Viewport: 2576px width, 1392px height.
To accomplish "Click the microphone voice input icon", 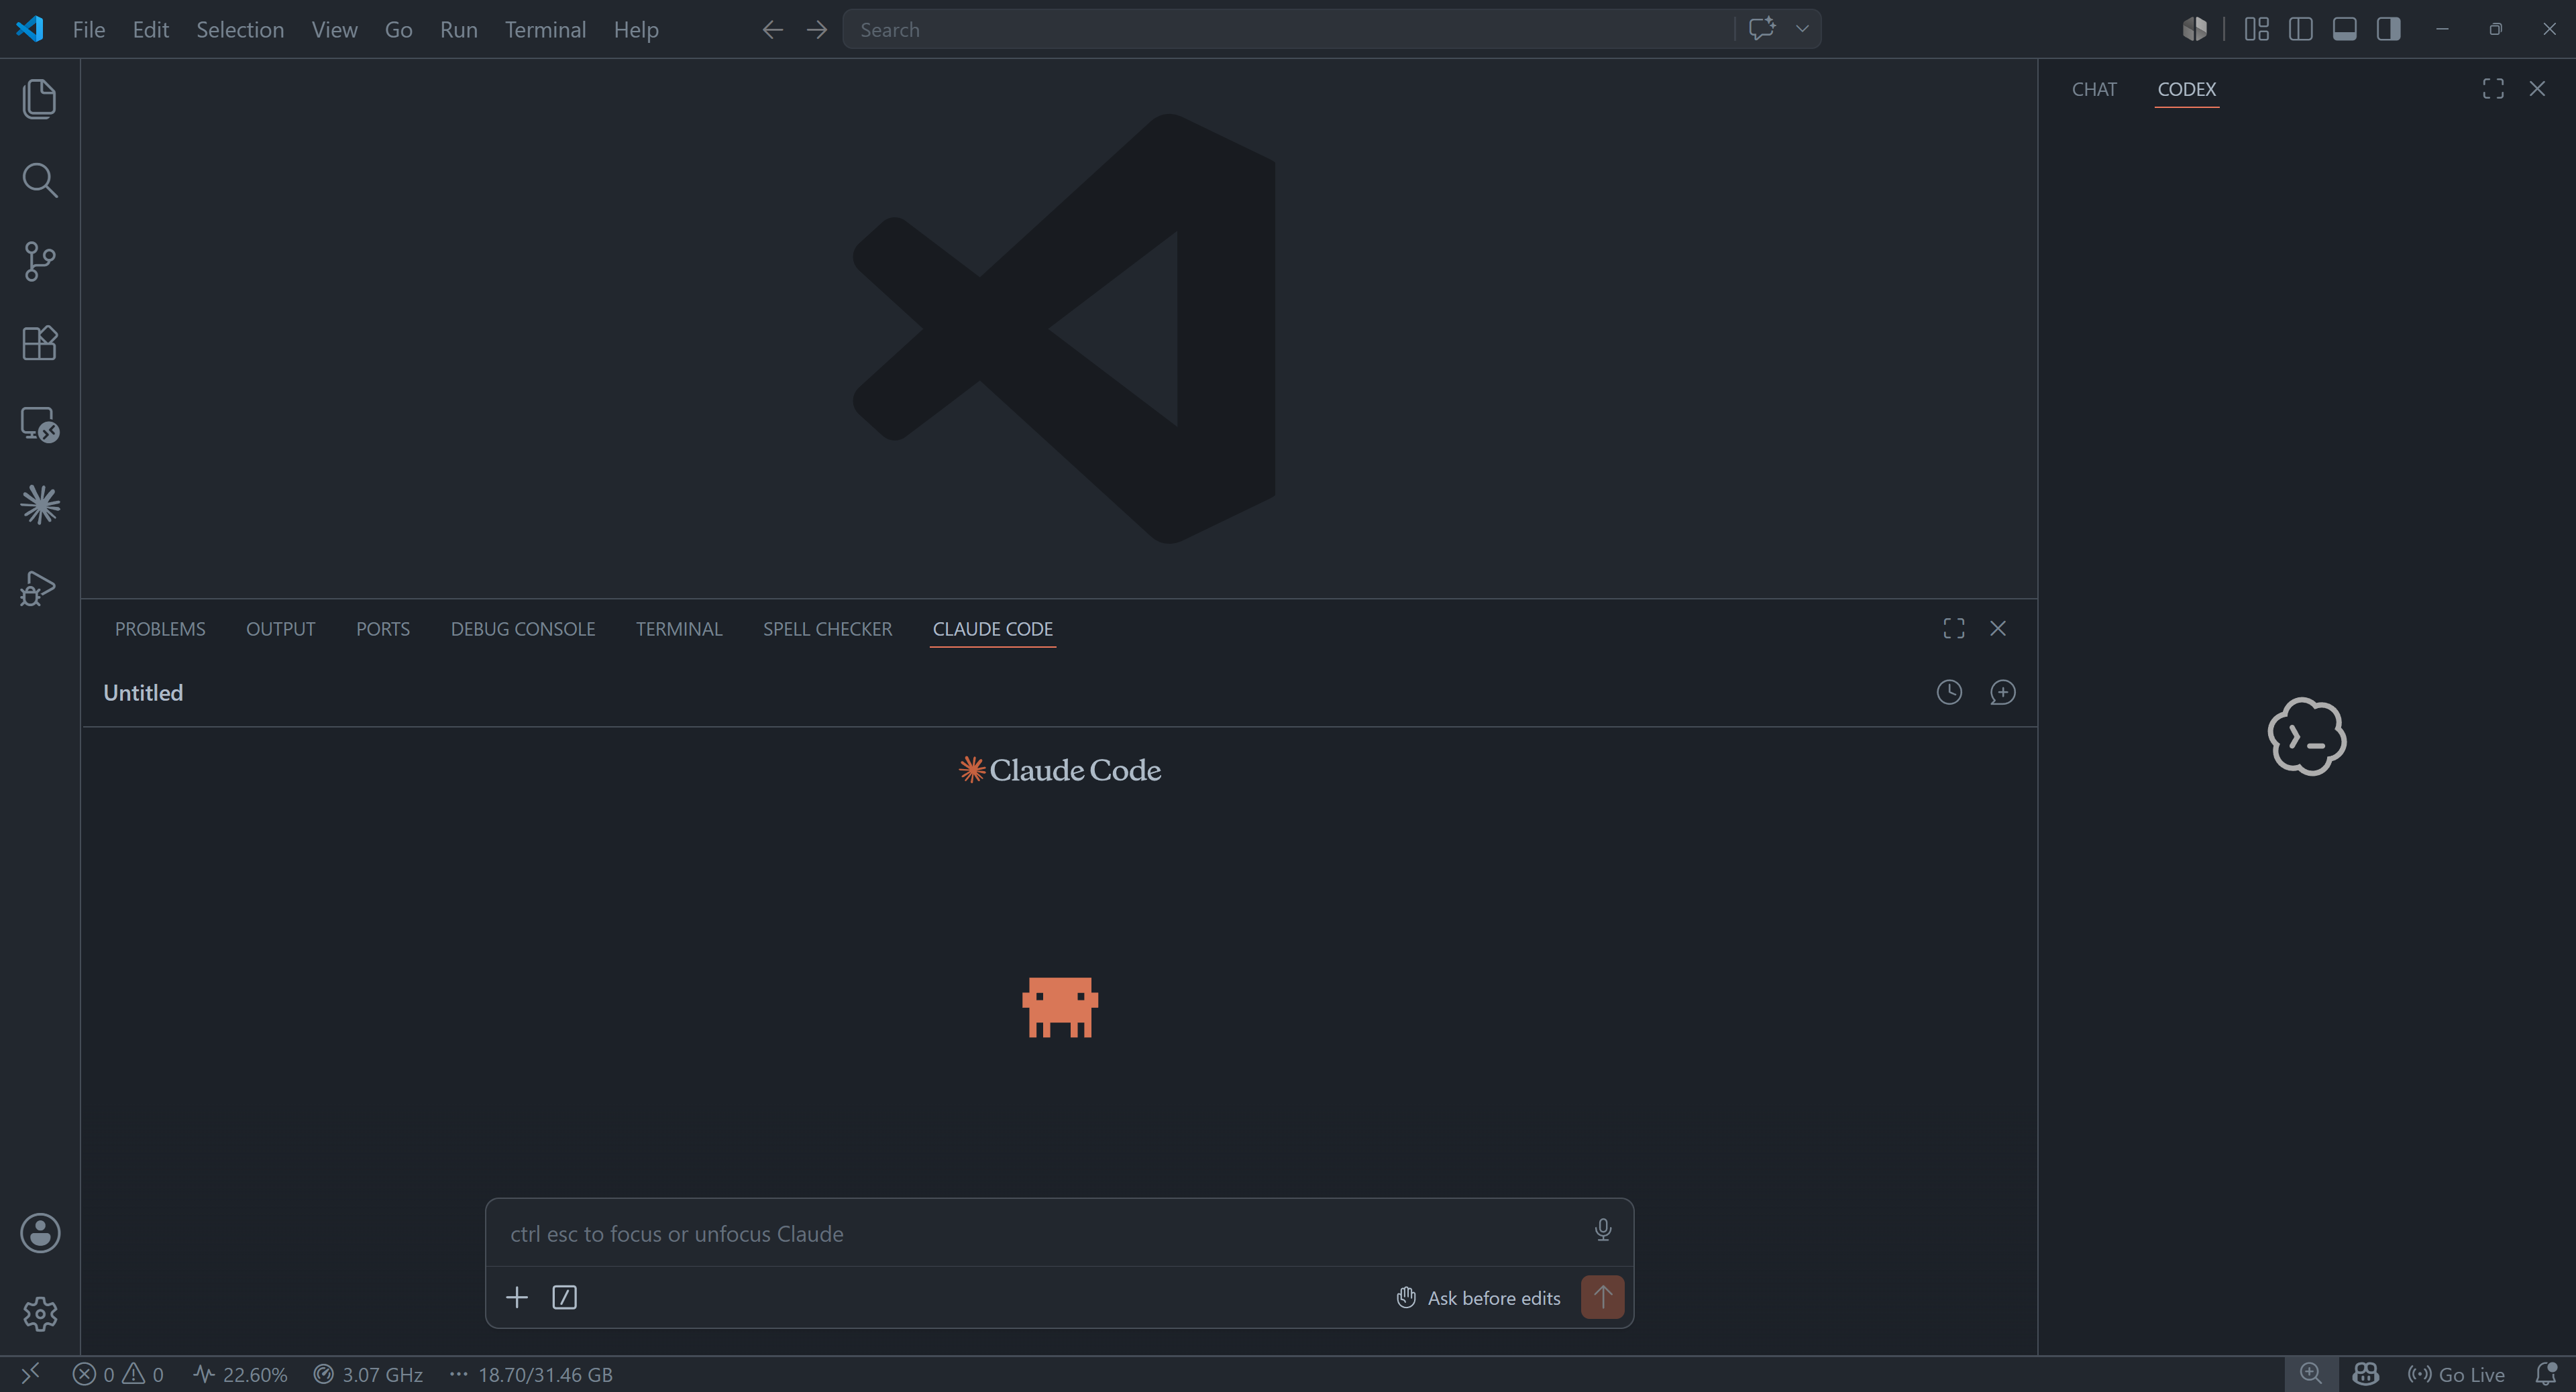I will [x=1603, y=1230].
